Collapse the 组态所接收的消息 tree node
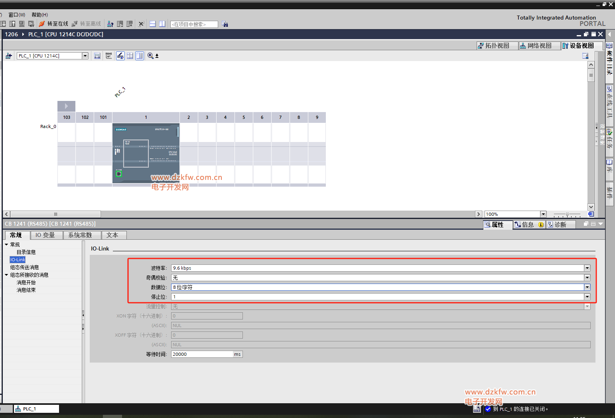This screenshot has height=418, width=615. click(6, 275)
